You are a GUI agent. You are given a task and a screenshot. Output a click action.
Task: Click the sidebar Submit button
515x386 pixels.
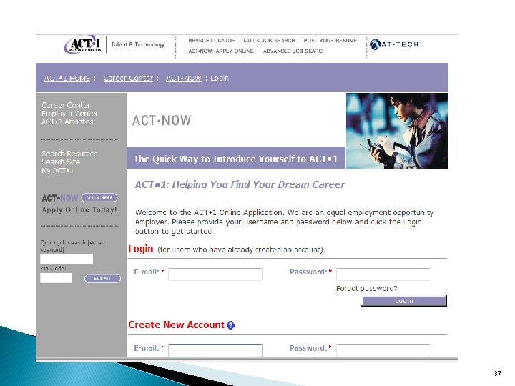(x=102, y=278)
